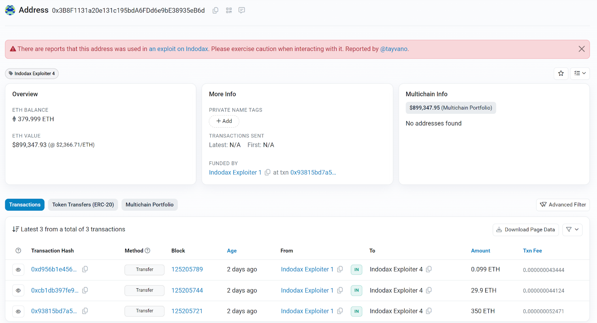Toggle the sort order icon near Latest 3
This screenshot has width=597, height=323.
tap(16, 229)
